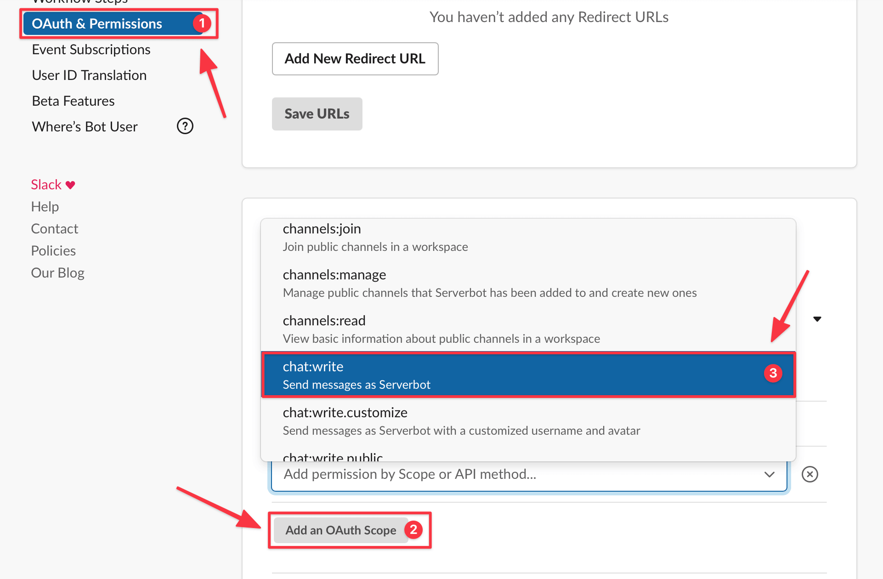Click the heart icon beside Slack
The width and height of the screenshot is (883, 579).
tap(70, 184)
